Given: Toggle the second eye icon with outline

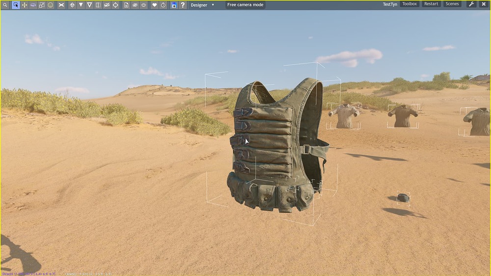Looking at the screenshot, I should (x=144, y=5).
